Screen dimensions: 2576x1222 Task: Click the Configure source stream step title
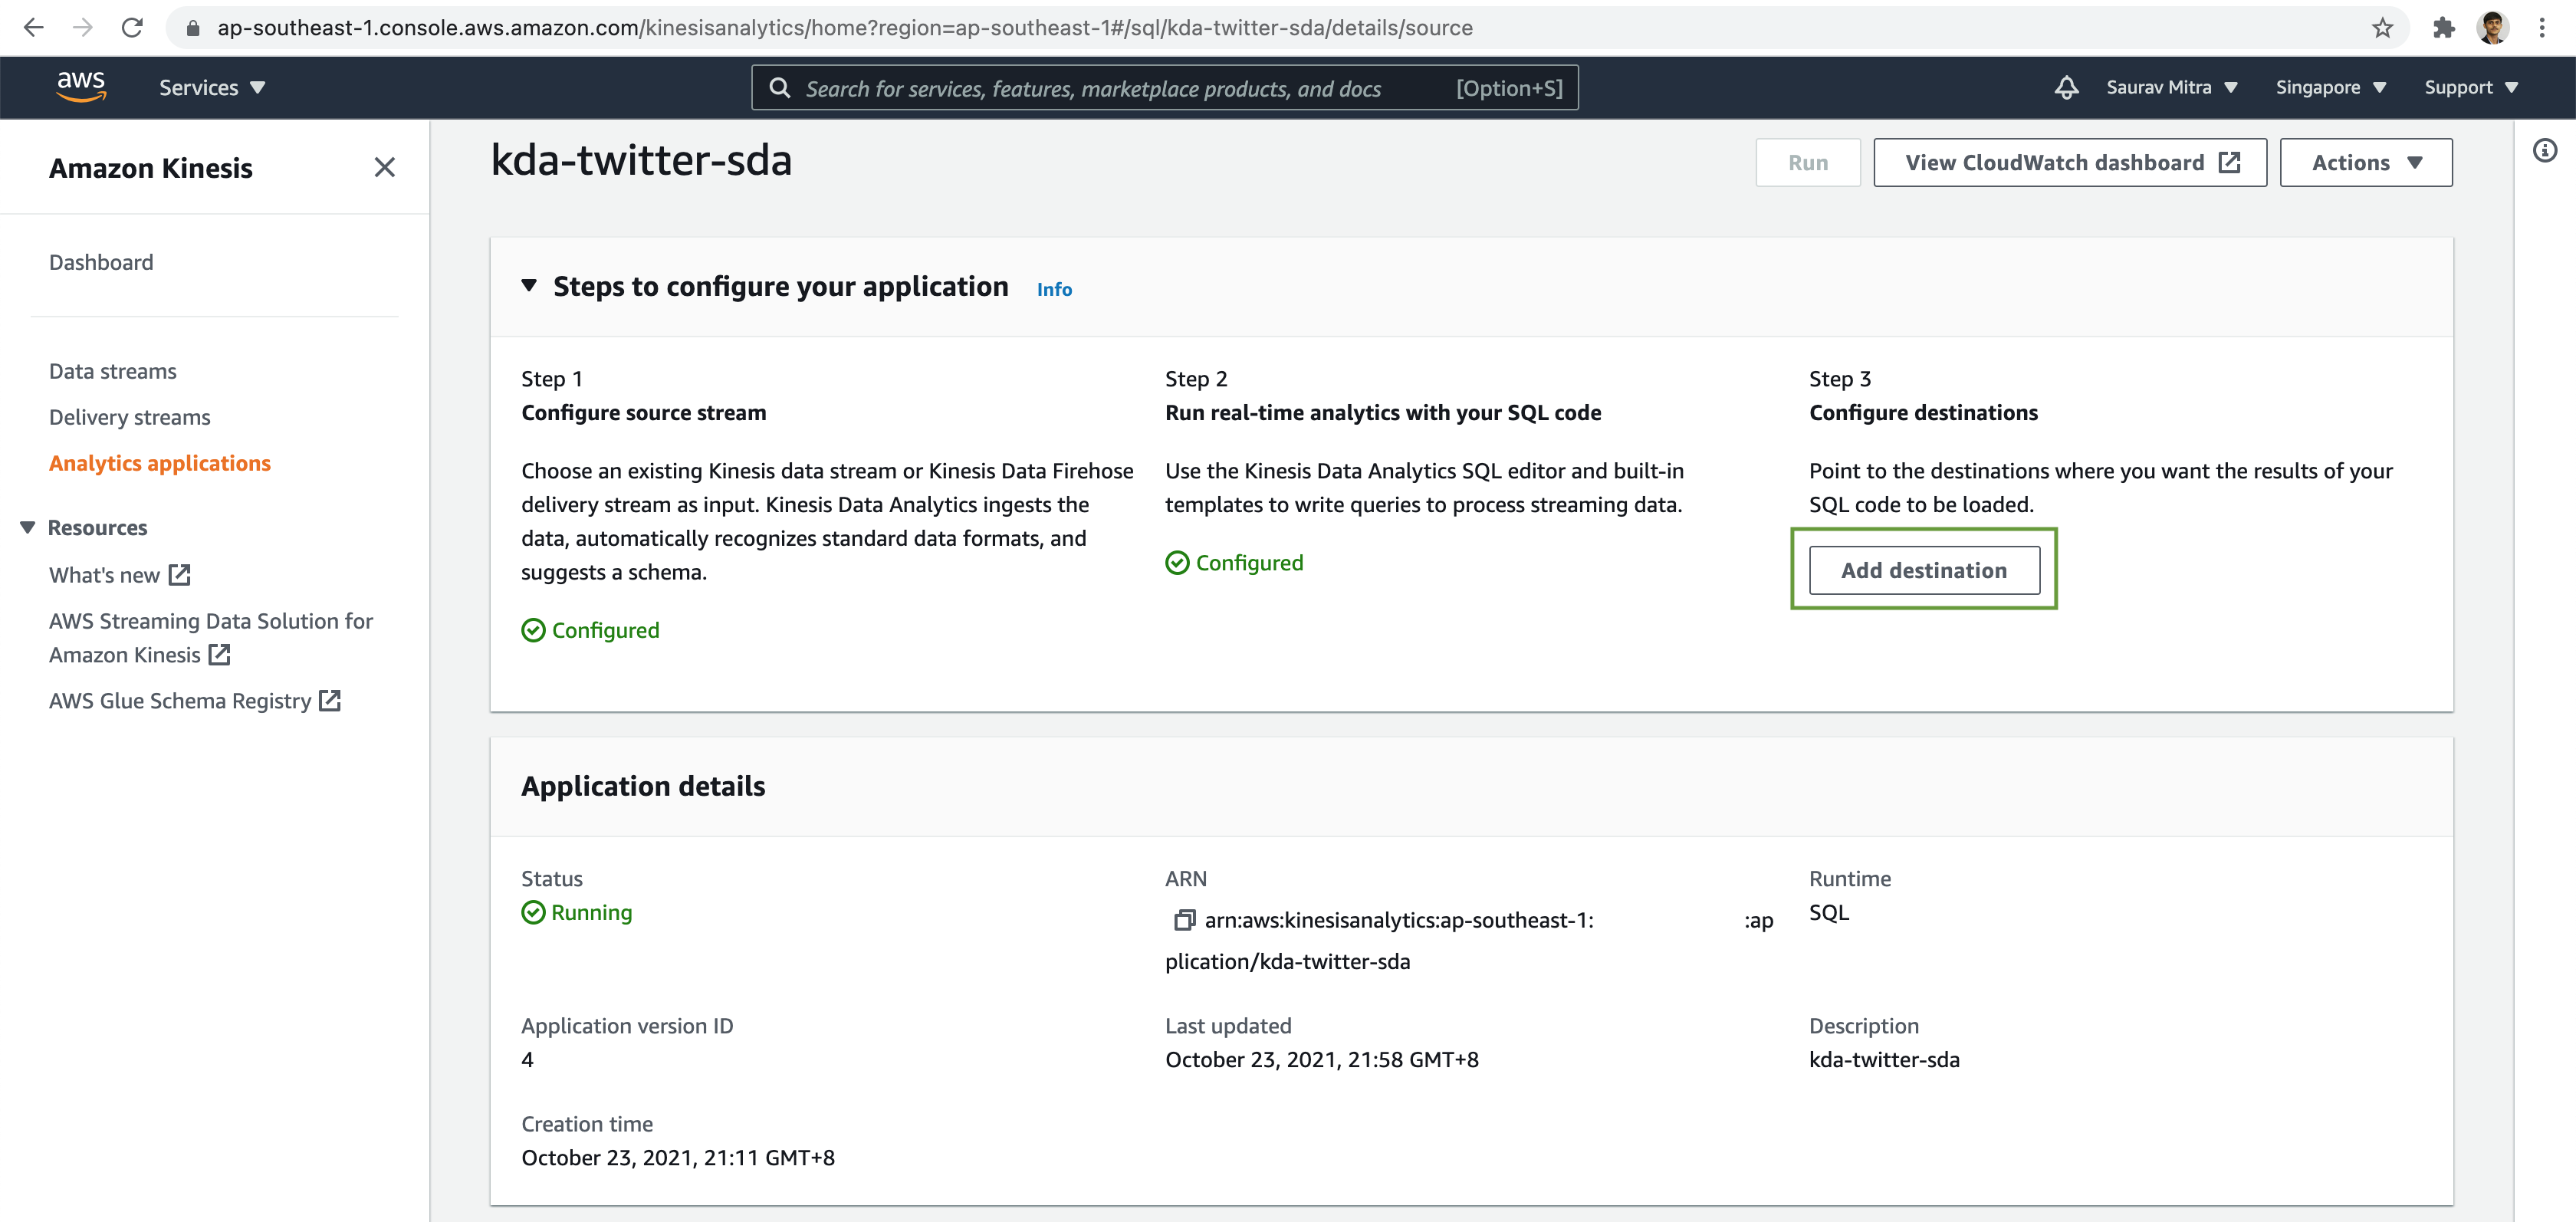(x=643, y=413)
